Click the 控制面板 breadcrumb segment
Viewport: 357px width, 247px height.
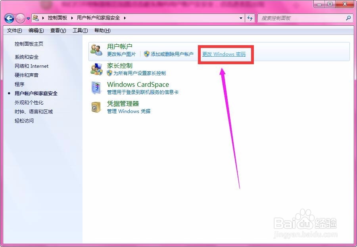[x=58, y=18]
